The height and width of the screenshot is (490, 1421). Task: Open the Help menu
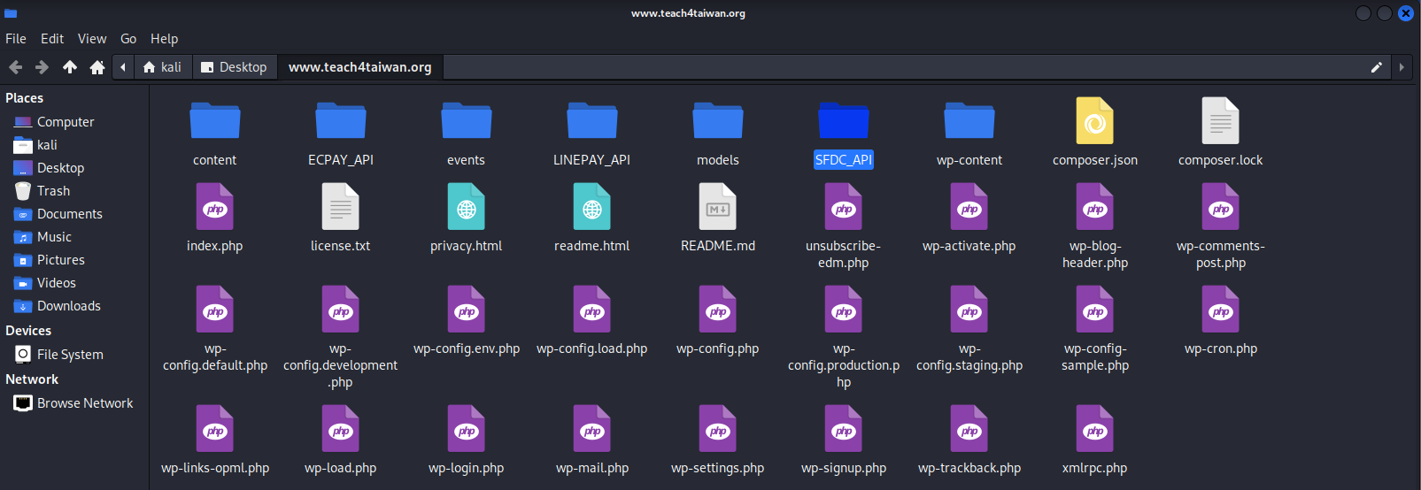coord(164,39)
